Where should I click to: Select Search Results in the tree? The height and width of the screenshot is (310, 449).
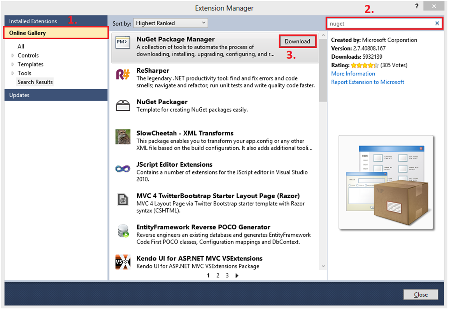coord(35,82)
